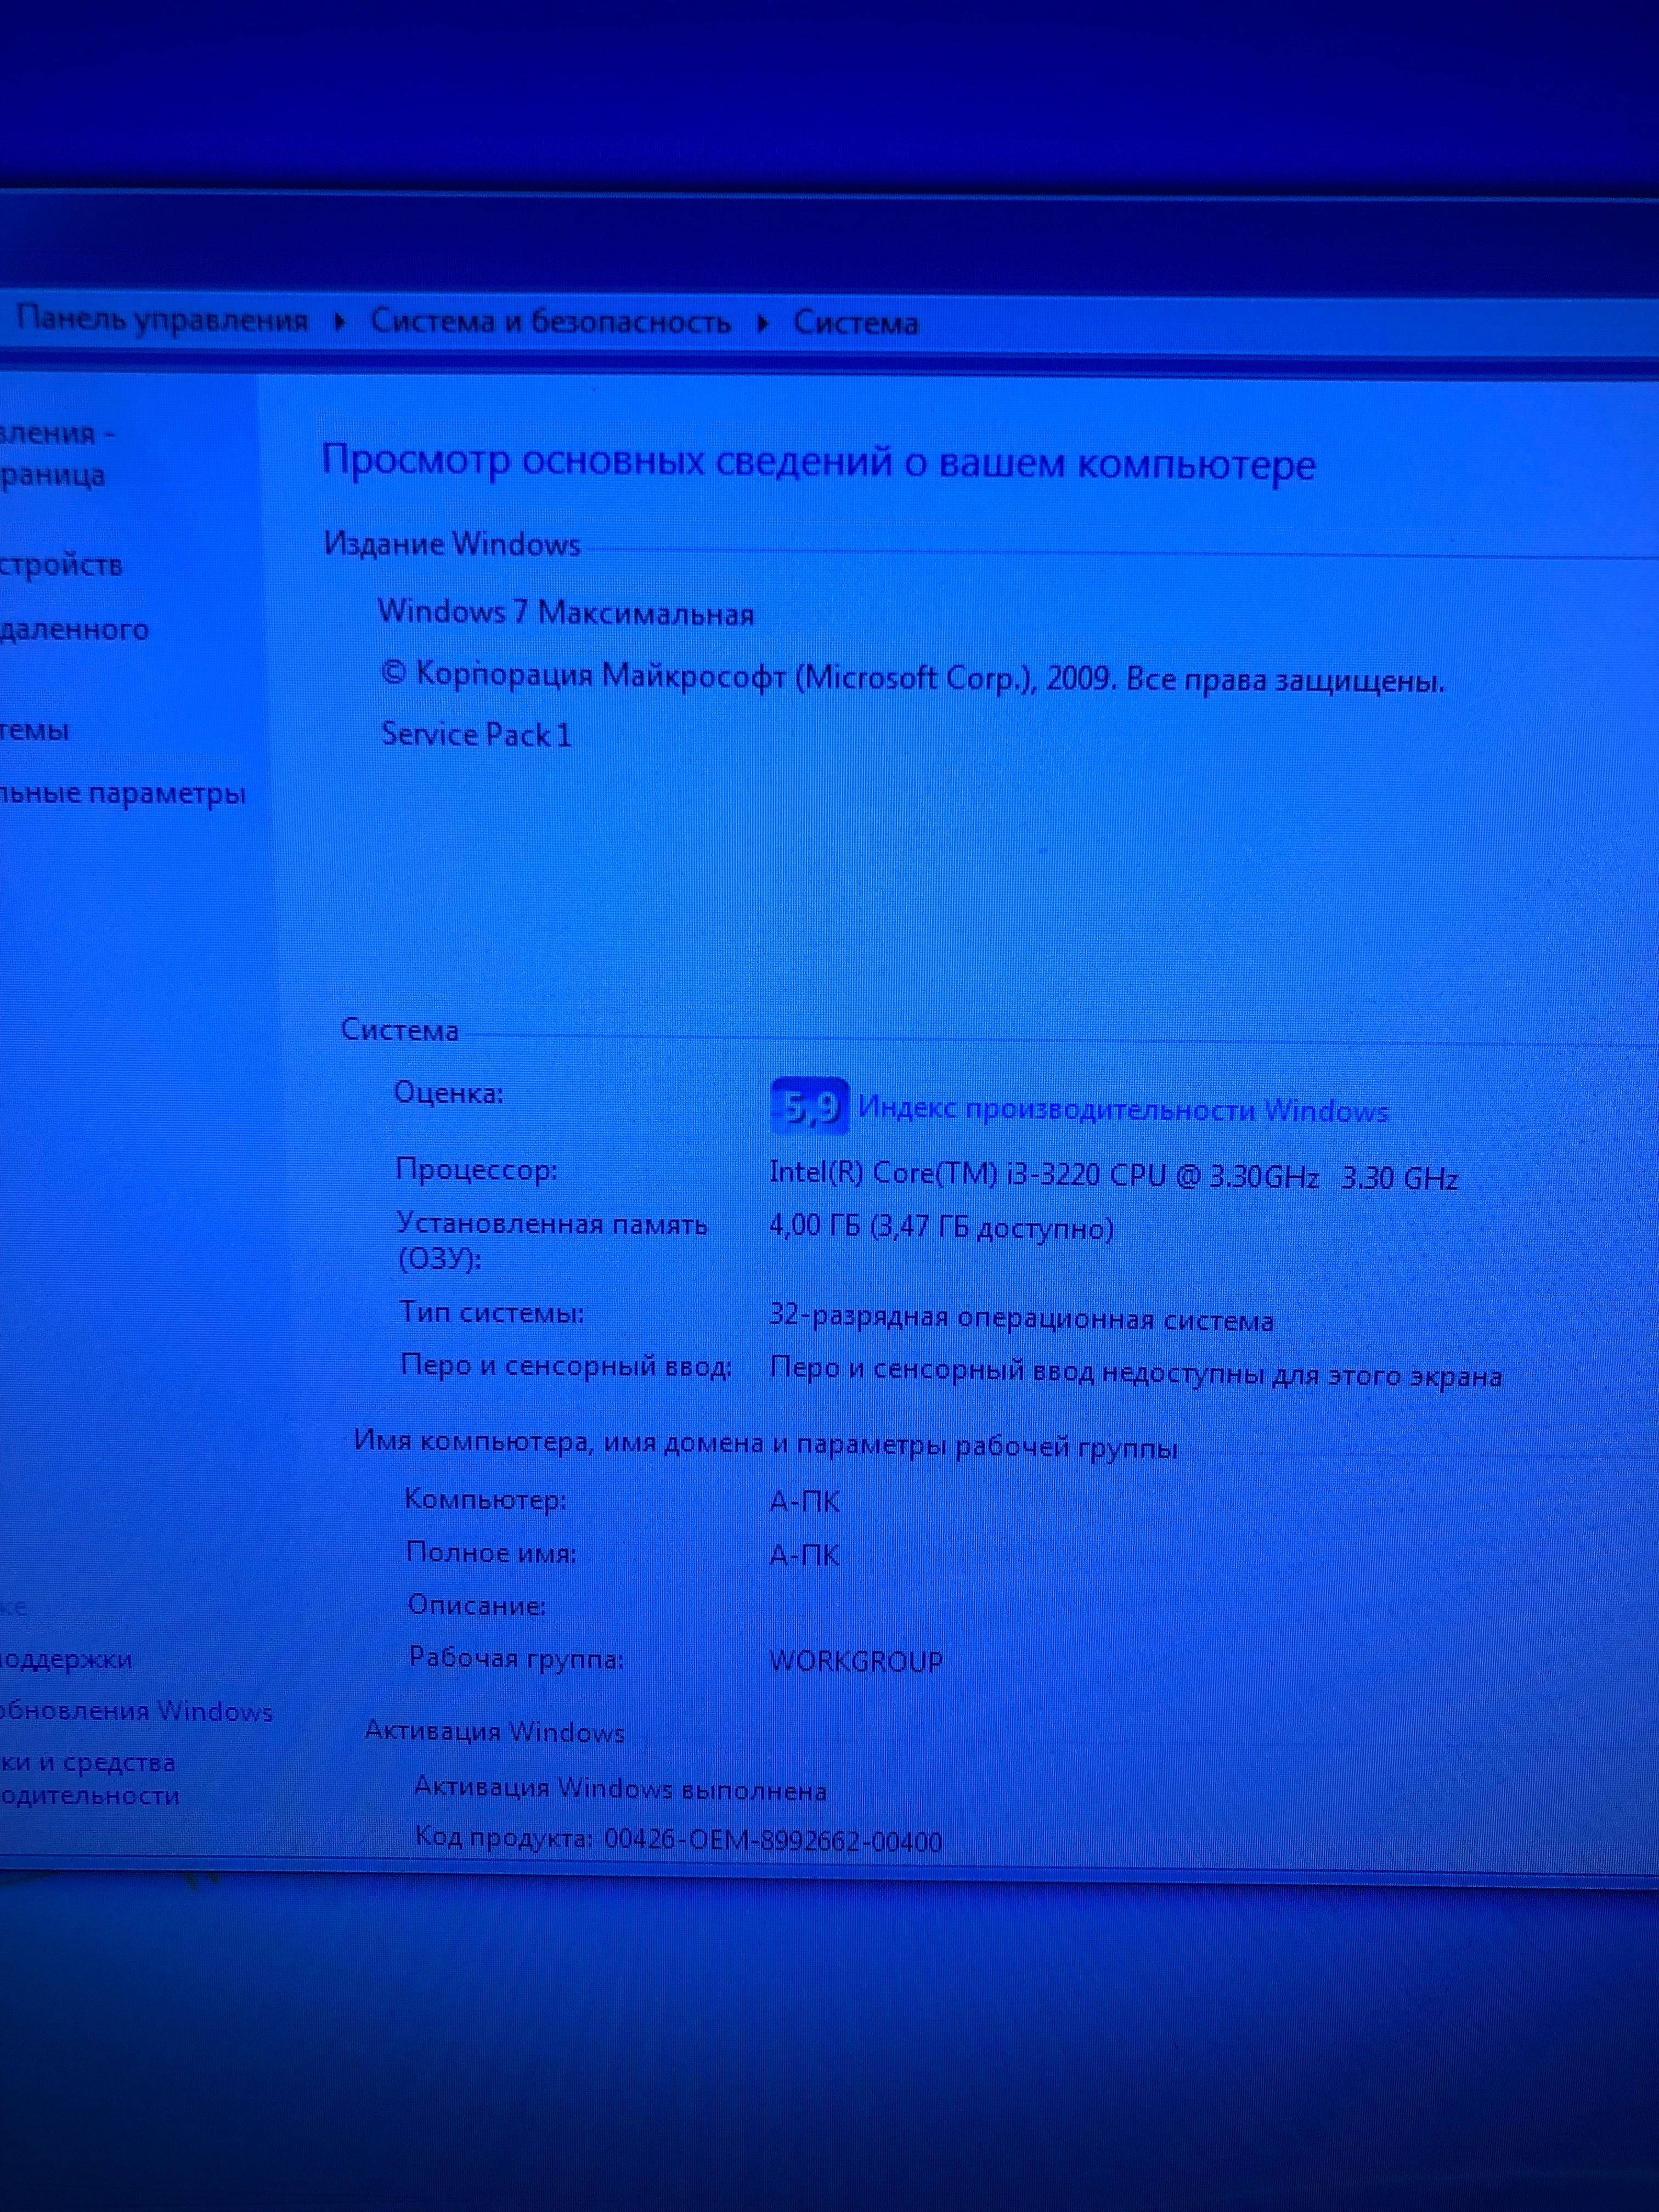Open the 'Панель управления' breadcrumb
This screenshot has width=1659, height=2212.
click(162, 320)
